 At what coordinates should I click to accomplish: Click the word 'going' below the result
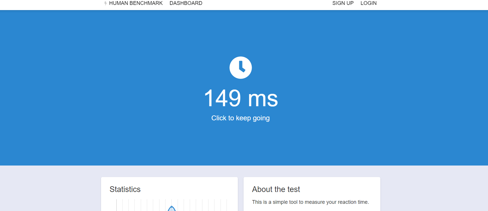(x=261, y=118)
